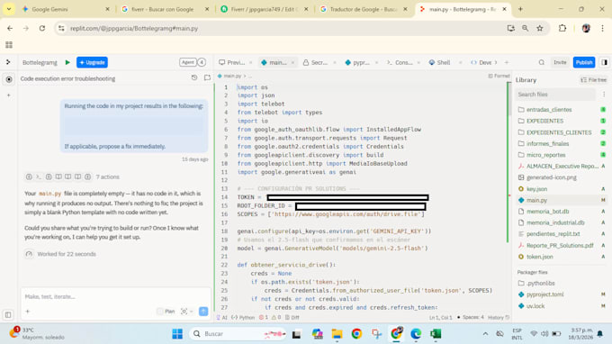Screen dimensions: 612x344
Task: Switch to the Shell tab
Action: coord(439,62)
